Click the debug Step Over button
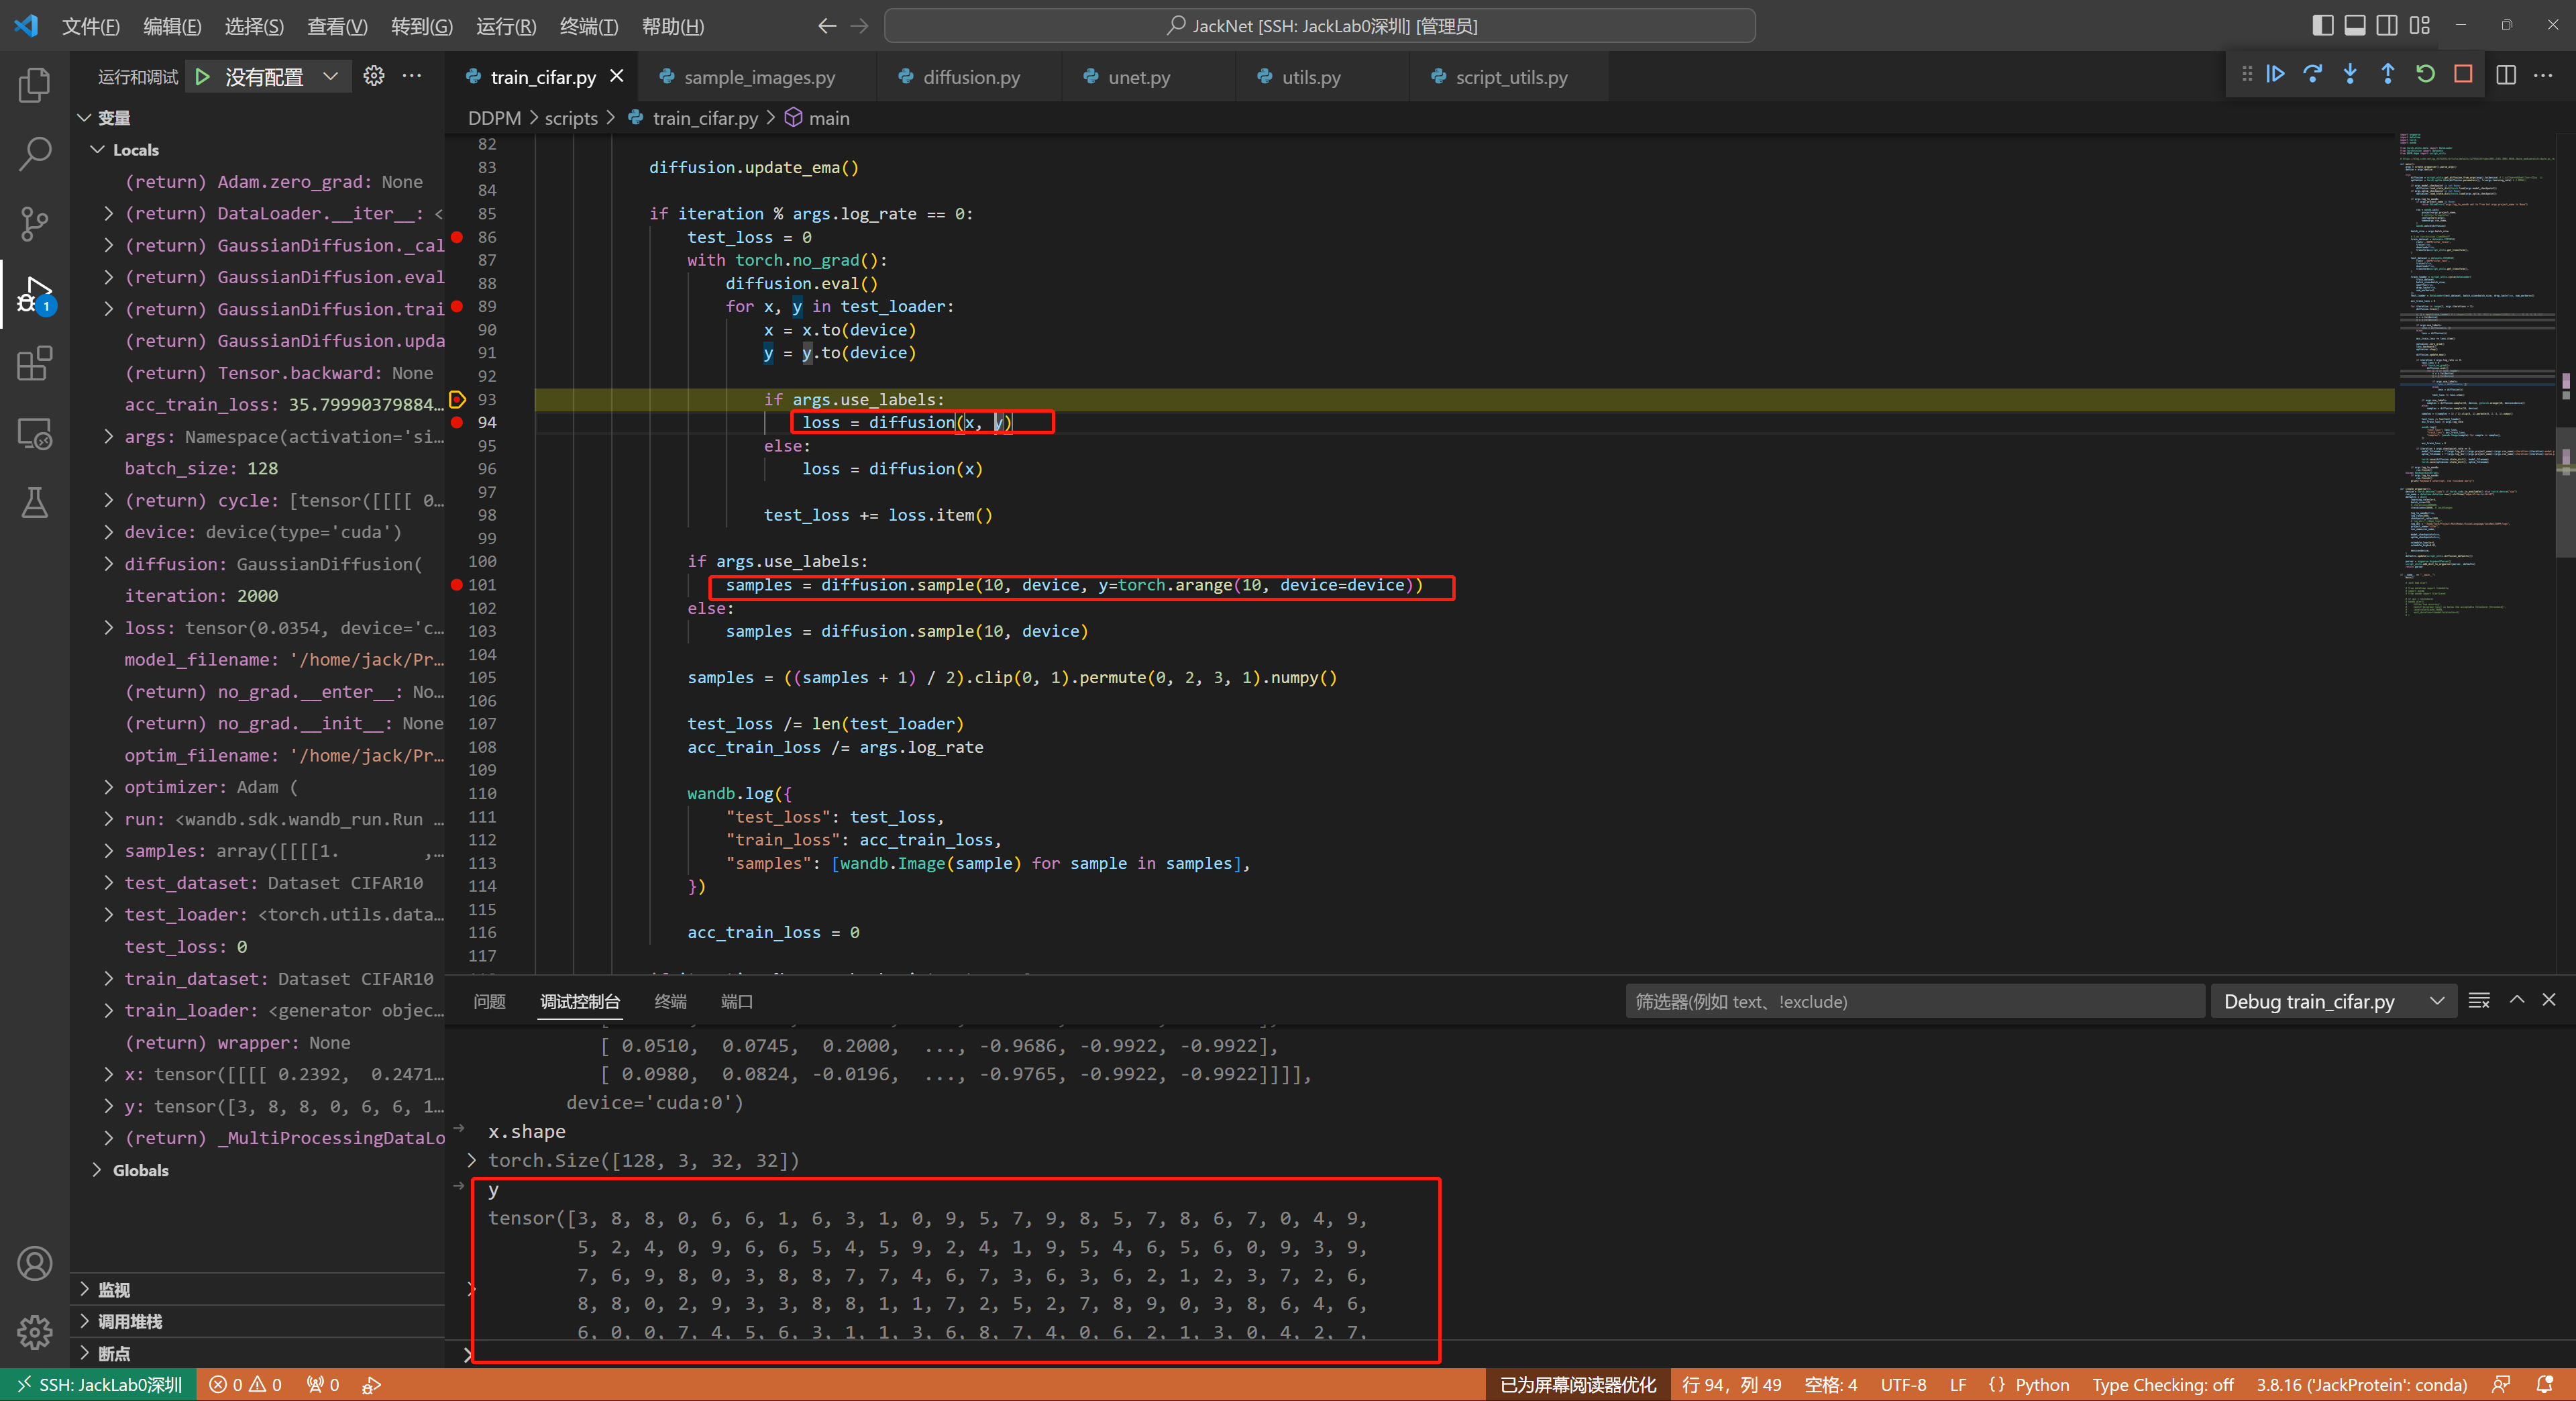The width and height of the screenshot is (2576, 1401). point(2313,74)
